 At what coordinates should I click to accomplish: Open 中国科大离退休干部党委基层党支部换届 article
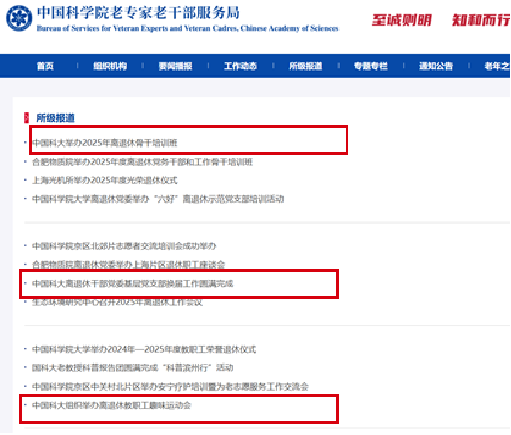[133, 284]
